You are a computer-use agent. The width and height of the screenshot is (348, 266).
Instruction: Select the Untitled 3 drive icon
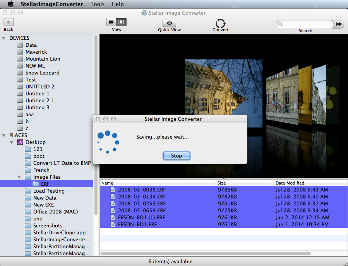click(x=20, y=107)
